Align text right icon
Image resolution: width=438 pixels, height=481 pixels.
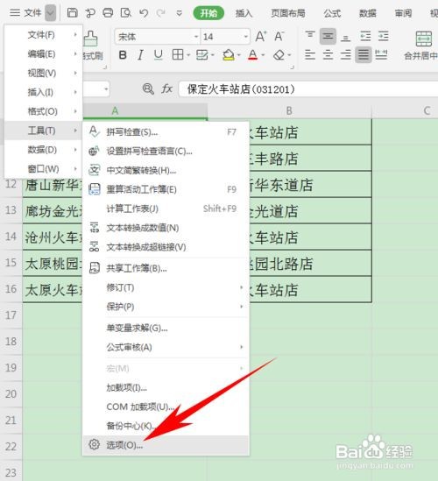346,55
